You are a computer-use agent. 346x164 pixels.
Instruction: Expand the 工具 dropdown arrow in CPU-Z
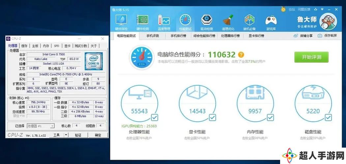click(x=66, y=135)
